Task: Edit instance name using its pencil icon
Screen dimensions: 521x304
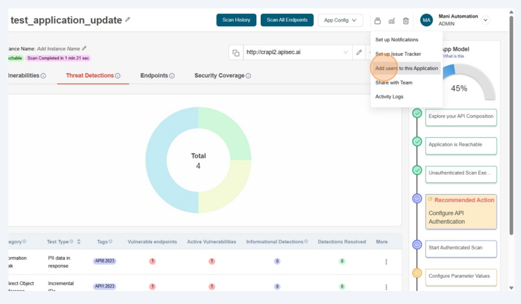Action: pos(84,48)
